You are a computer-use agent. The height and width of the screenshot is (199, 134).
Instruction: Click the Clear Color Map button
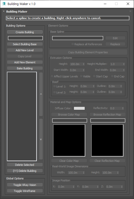[69, 161]
